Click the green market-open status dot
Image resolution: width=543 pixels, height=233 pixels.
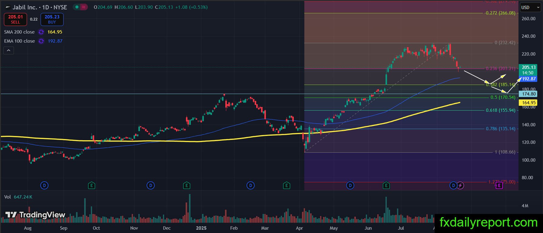click(x=77, y=7)
